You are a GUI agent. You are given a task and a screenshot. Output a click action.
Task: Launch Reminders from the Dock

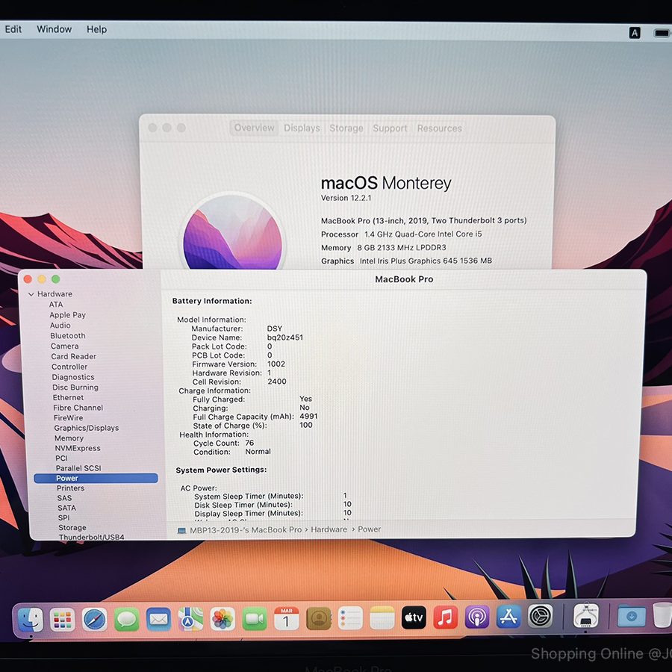350,617
